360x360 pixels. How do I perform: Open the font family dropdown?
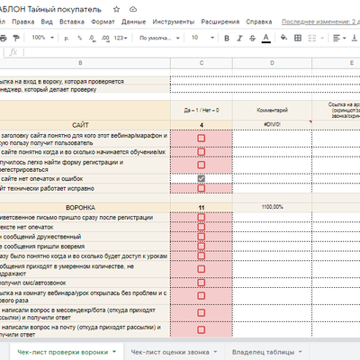159,38
